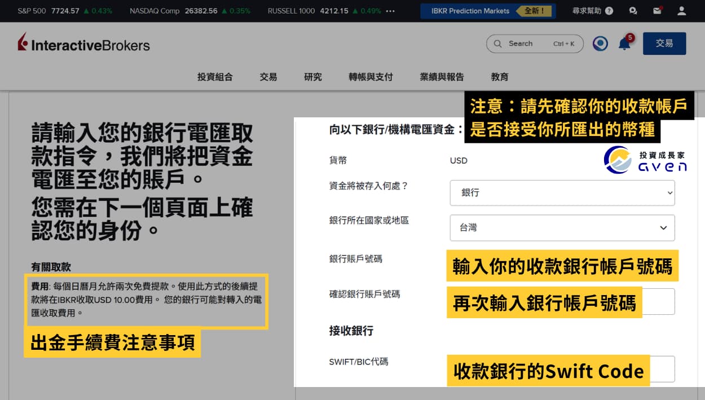Expand the 資金將被存入何處 dropdown showing 銀行
The height and width of the screenshot is (400, 705).
point(562,192)
